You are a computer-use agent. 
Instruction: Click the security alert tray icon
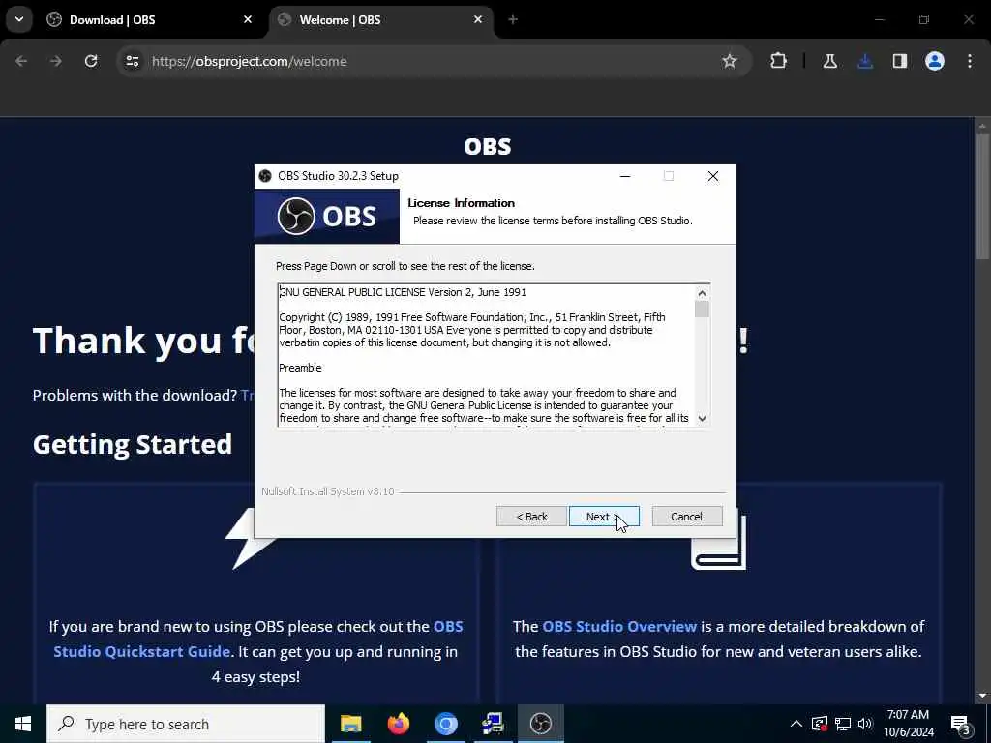(x=820, y=724)
